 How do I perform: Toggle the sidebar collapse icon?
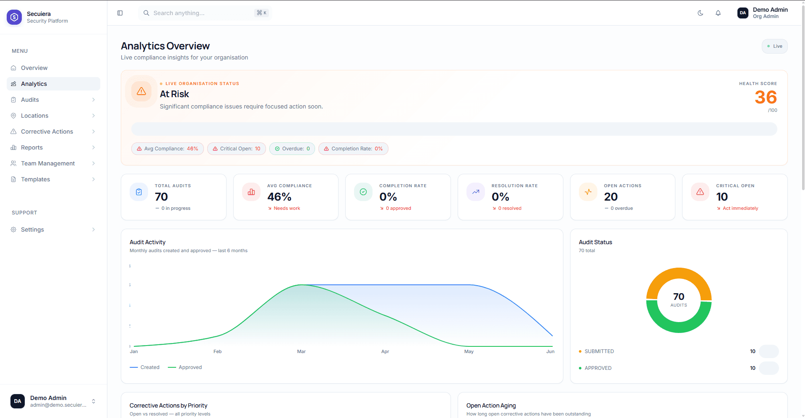(120, 13)
